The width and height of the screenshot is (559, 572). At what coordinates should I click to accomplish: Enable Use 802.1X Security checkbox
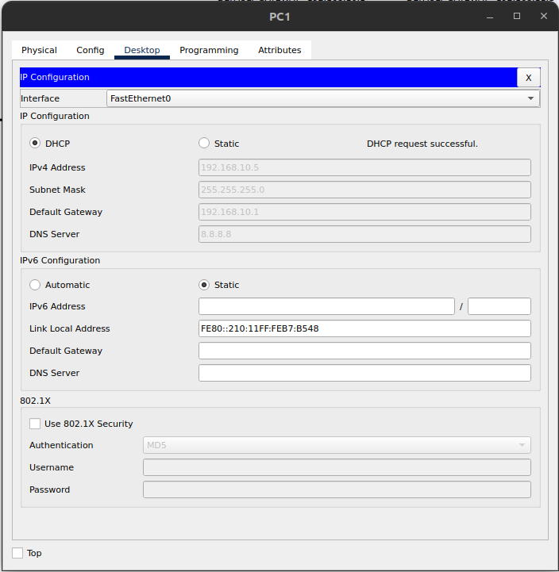35,424
